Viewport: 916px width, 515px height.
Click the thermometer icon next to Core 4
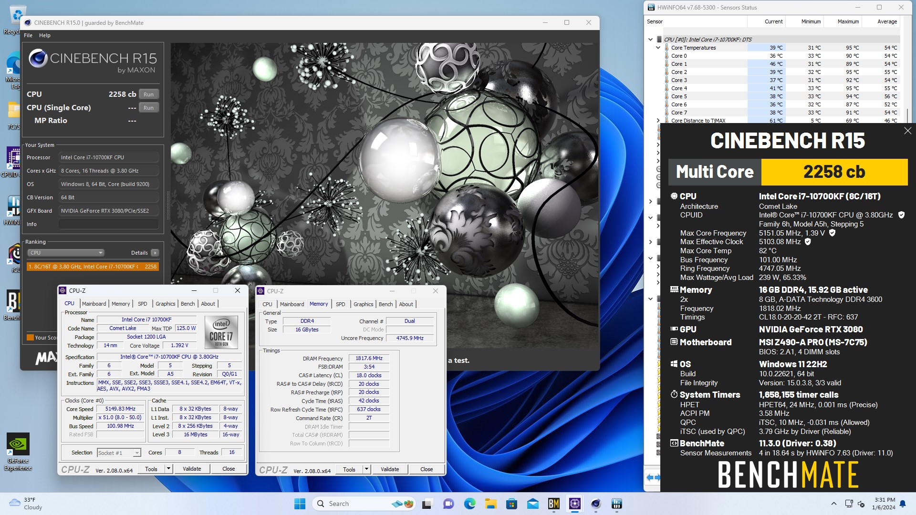tap(666, 88)
